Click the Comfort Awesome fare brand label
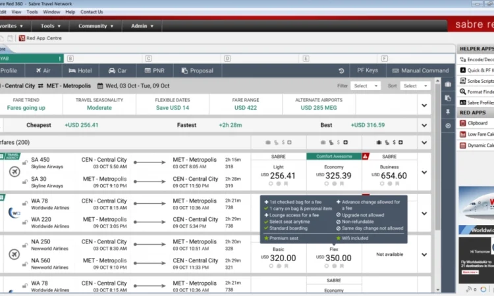The height and width of the screenshot is (296, 494). click(334, 157)
